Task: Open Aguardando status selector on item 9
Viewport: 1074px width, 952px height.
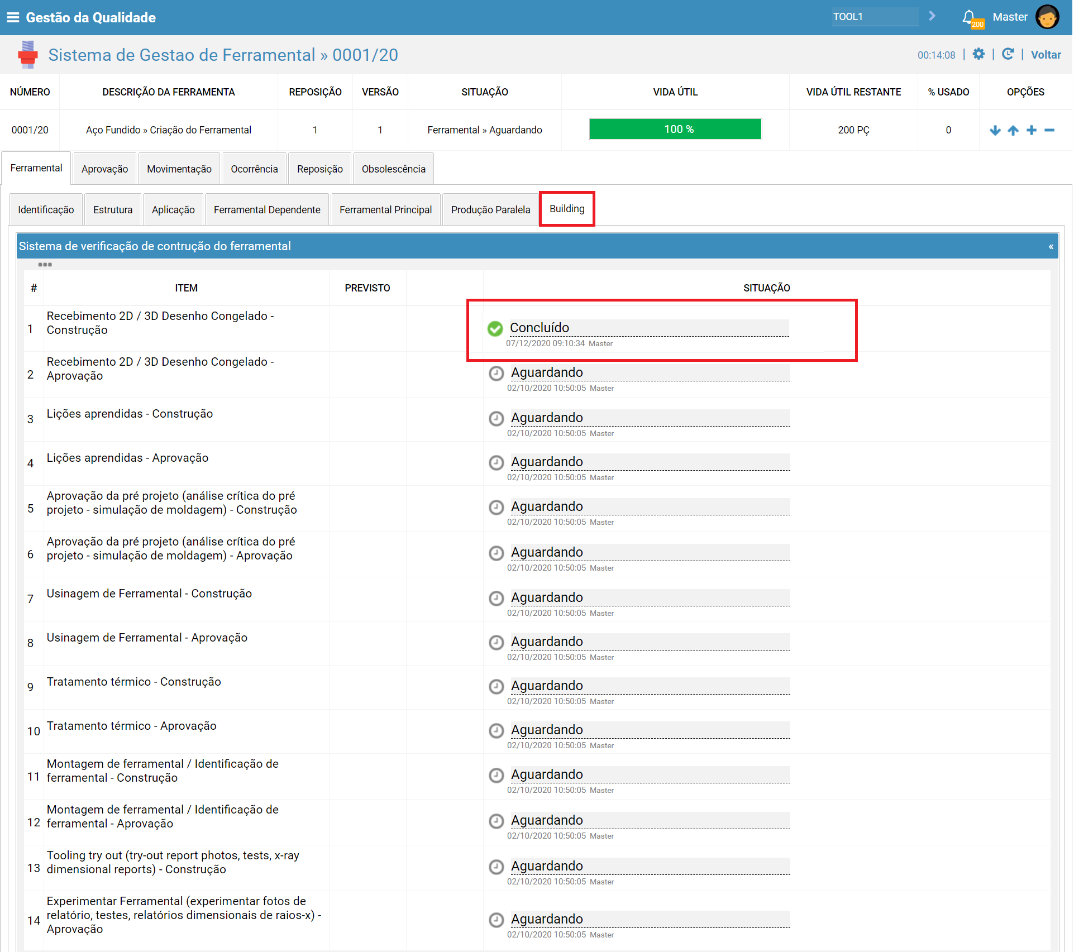Action: point(651,686)
